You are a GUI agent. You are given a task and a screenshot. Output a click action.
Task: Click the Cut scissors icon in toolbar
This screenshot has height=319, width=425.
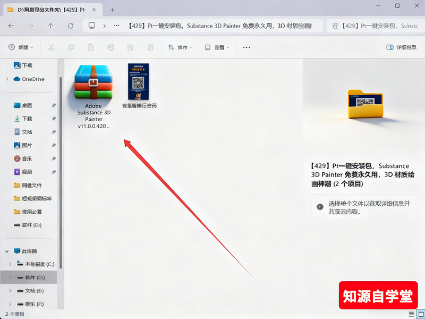tap(51, 47)
